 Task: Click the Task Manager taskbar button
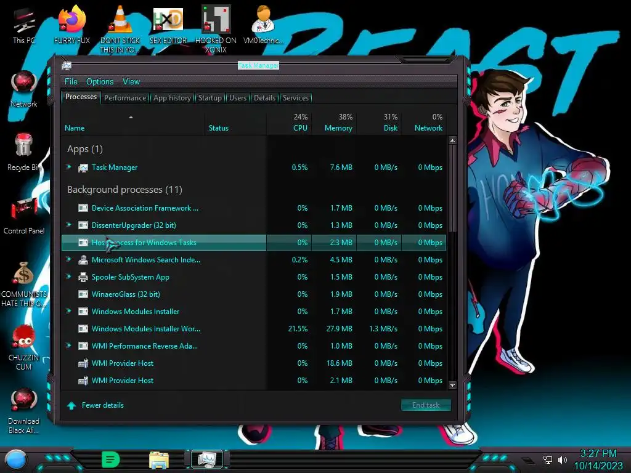coord(207,459)
